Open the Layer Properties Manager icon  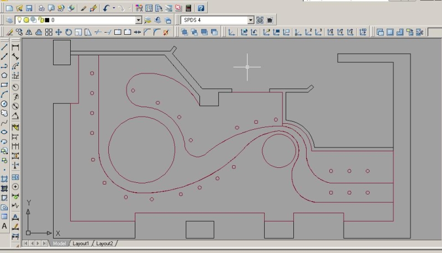9,20
